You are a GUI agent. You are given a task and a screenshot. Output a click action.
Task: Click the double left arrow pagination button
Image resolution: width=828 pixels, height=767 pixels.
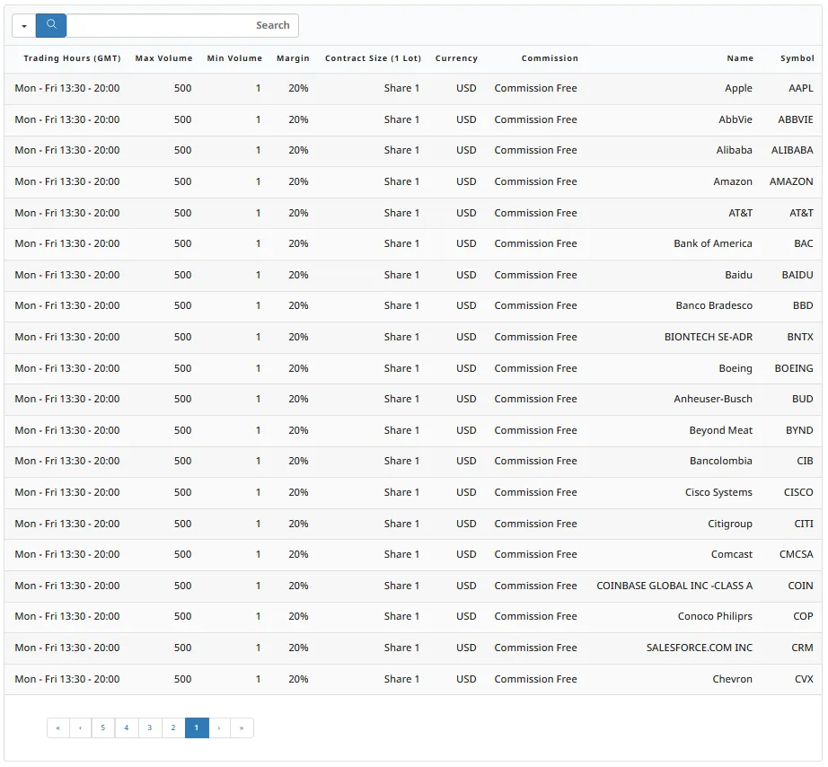coord(58,728)
